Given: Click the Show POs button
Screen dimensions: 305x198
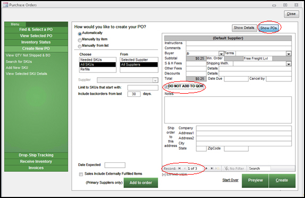Looking at the screenshot, I should tap(268, 28).
